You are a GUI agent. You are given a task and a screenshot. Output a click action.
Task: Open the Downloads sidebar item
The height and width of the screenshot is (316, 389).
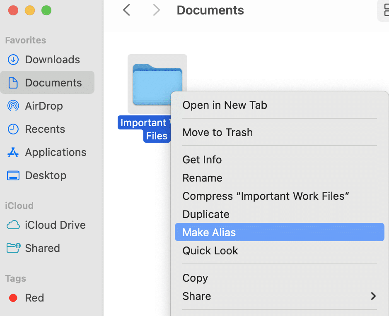point(52,60)
